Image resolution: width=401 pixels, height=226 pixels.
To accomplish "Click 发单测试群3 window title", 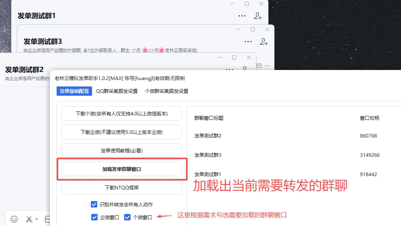I will click(x=43, y=41).
